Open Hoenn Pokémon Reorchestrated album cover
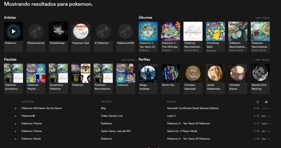Screen dimensions: 281x148 click(x=260, y=31)
